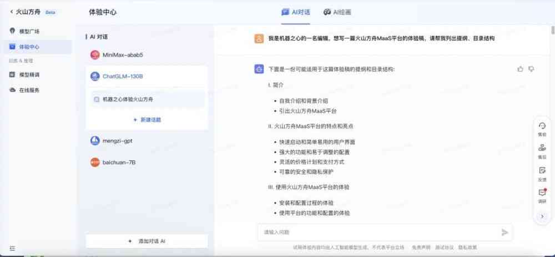
Task: Click the baichuan-7B avatar icon
Action: point(94,163)
